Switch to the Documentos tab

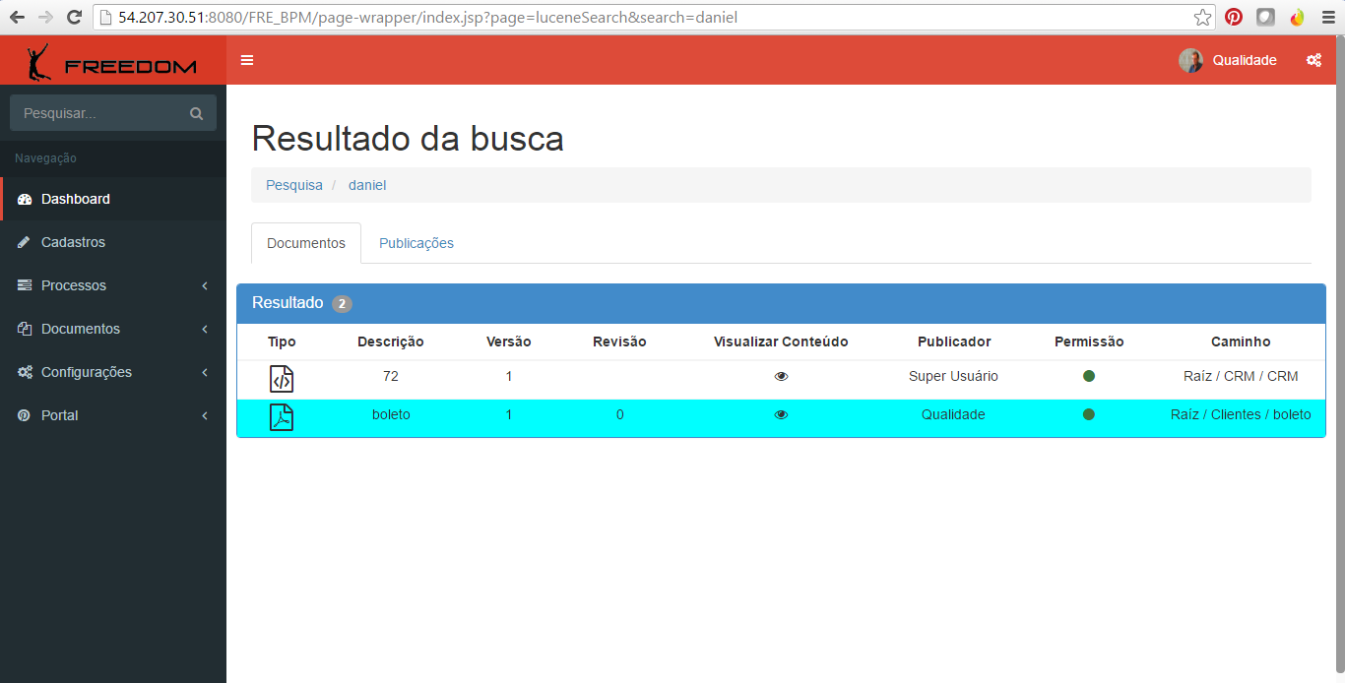(x=306, y=243)
